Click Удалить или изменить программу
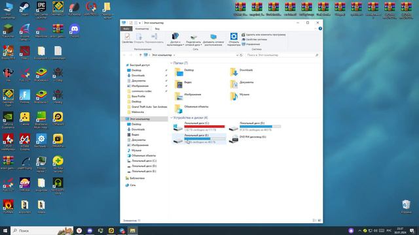The height and width of the screenshot is (235, 419). (x=263, y=35)
